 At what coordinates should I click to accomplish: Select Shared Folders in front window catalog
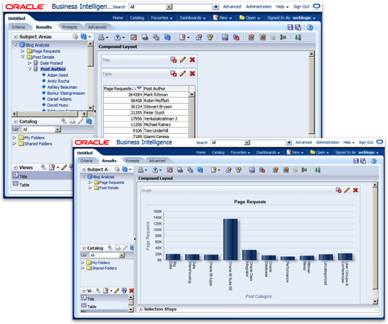(x=104, y=268)
